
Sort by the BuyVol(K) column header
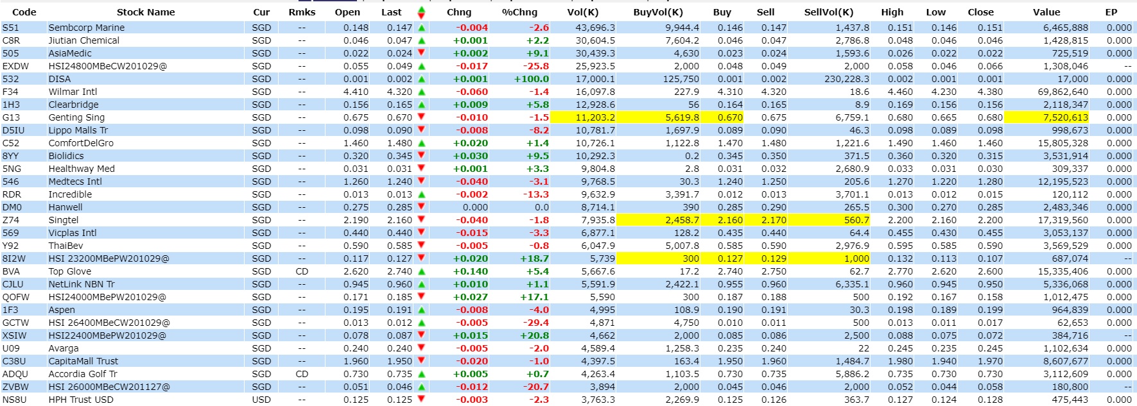click(x=658, y=12)
